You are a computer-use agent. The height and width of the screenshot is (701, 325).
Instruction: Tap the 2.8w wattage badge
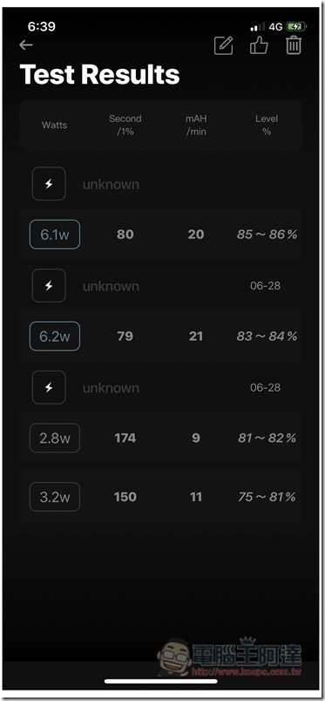coord(55,438)
